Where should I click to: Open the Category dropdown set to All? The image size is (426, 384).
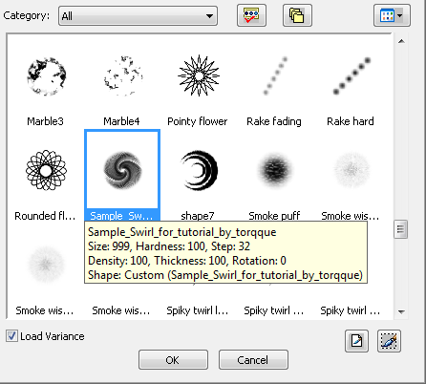point(138,15)
